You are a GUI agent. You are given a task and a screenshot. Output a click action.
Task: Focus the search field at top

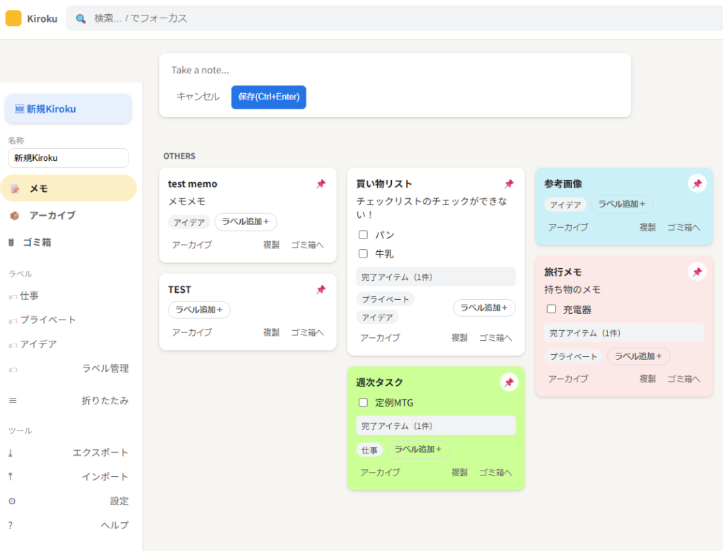coord(395,18)
